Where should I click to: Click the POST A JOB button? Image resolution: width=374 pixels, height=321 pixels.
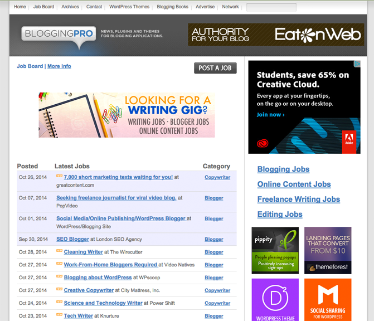tap(215, 68)
